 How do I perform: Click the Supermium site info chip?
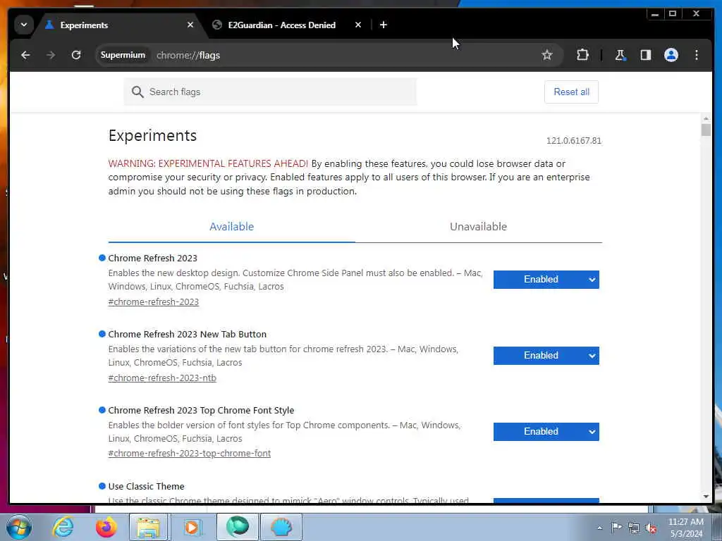pyautogui.click(x=123, y=55)
